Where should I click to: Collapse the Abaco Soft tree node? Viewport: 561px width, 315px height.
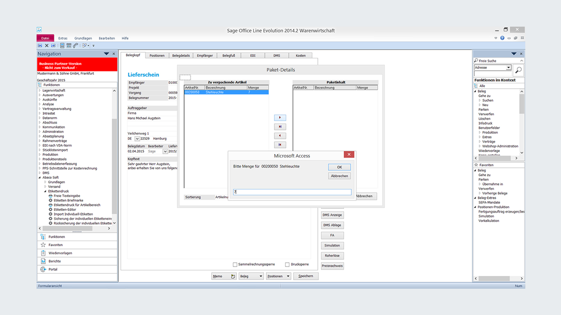[x=39, y=178]
